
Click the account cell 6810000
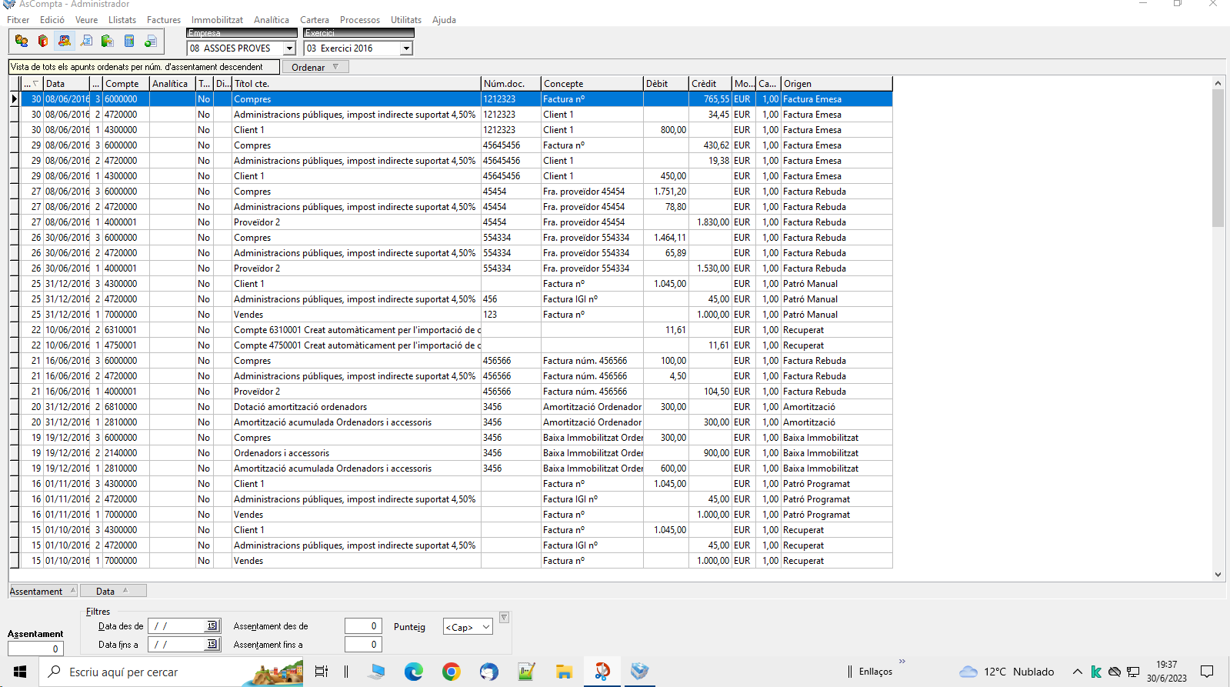(126, 406)
